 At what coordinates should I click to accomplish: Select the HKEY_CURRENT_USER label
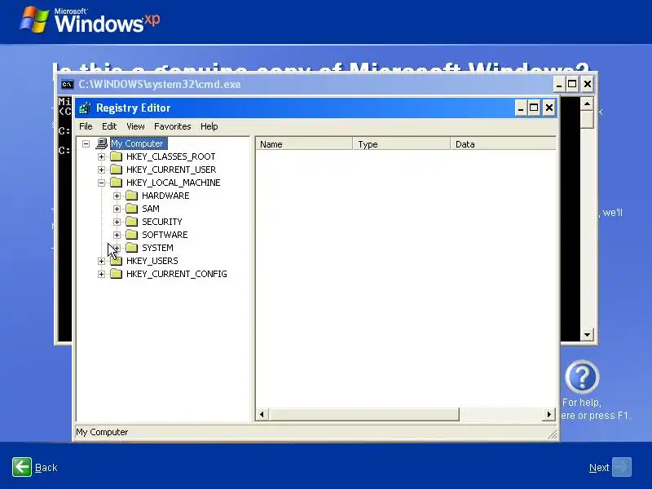tap(171, 170)
